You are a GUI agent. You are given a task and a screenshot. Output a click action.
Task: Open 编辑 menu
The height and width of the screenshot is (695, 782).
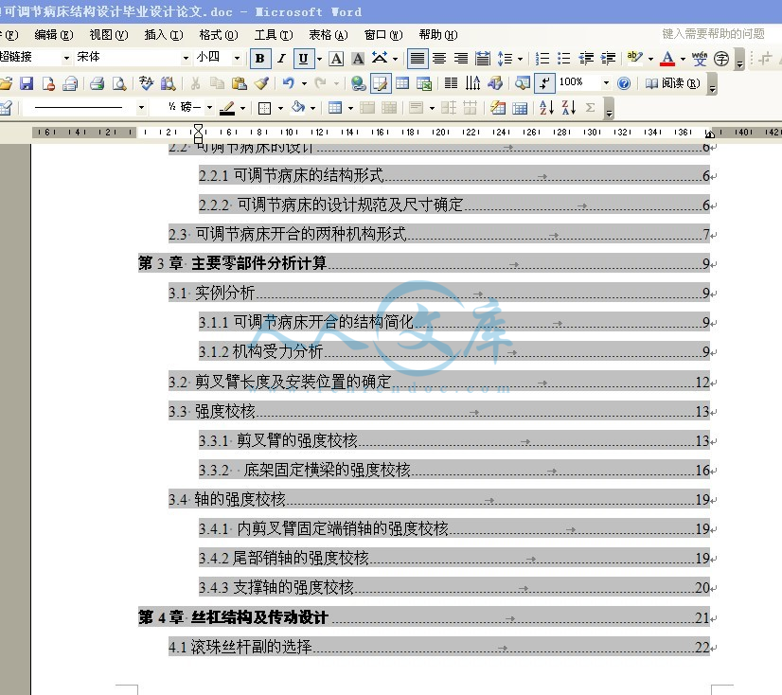[x=54, y=34]
